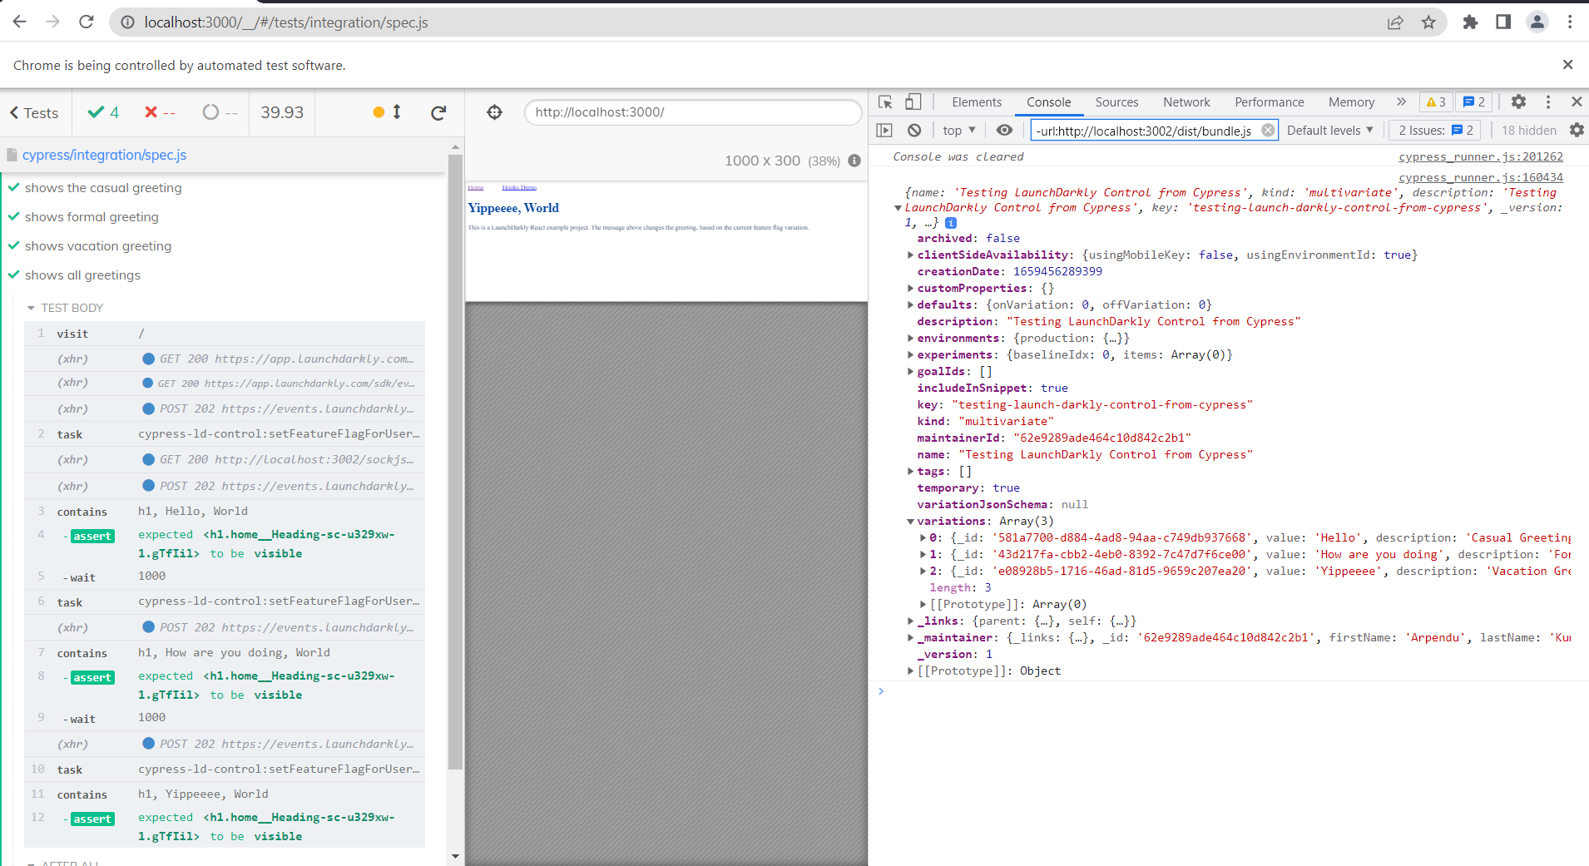Bookmark the page with the star icon

coord(1428,22)
